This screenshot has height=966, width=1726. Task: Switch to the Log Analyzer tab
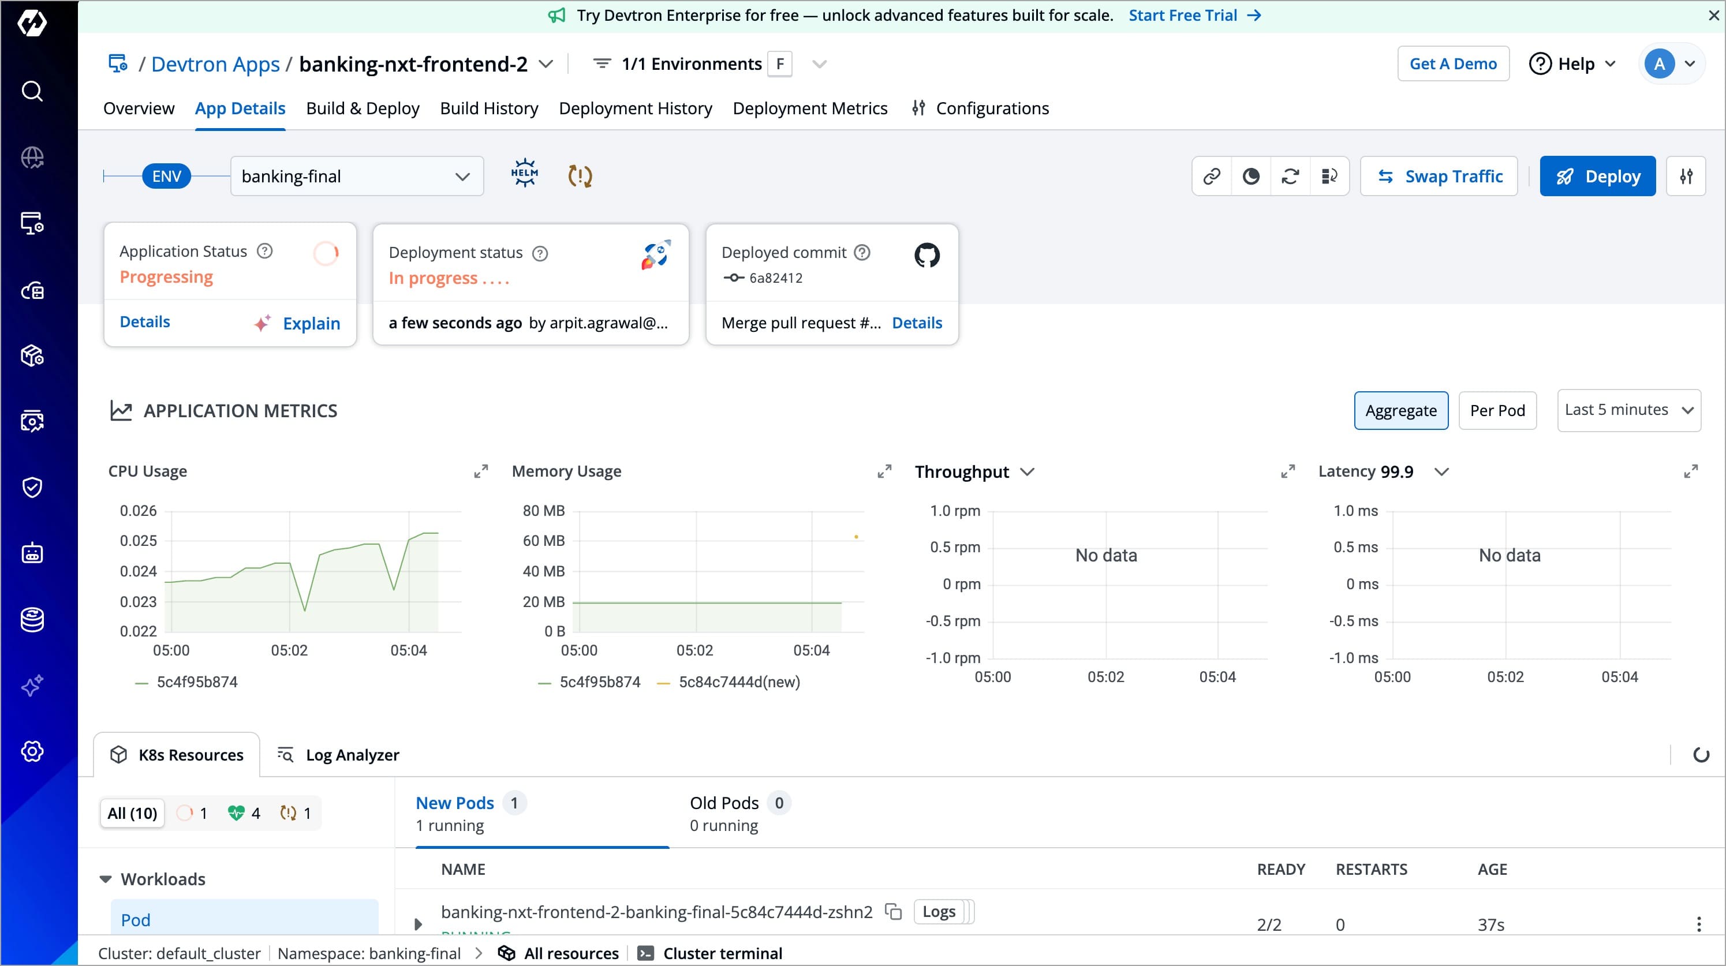click(338, 755)
